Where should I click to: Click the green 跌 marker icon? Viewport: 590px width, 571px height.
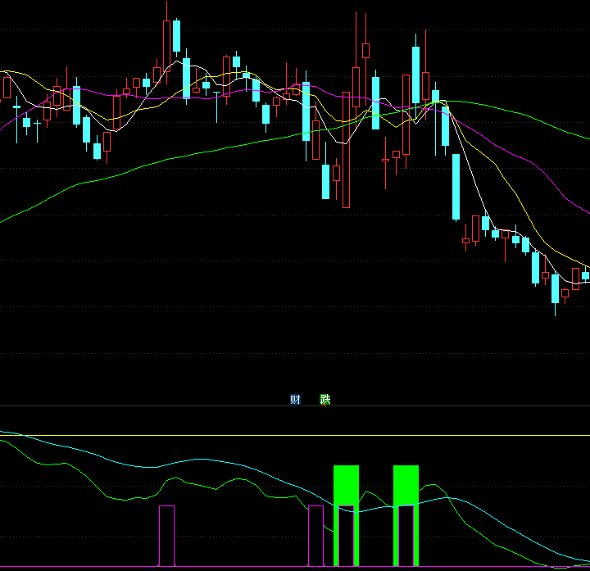tap(325, 400)
